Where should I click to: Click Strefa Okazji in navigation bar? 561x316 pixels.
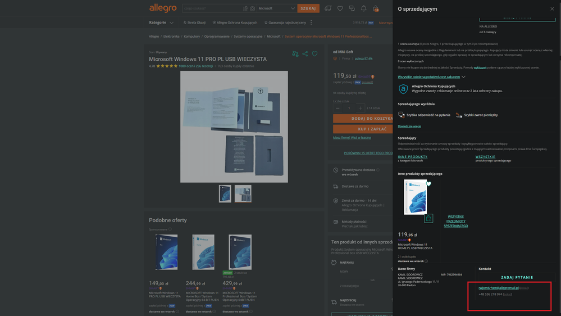(x=194, y=22)
